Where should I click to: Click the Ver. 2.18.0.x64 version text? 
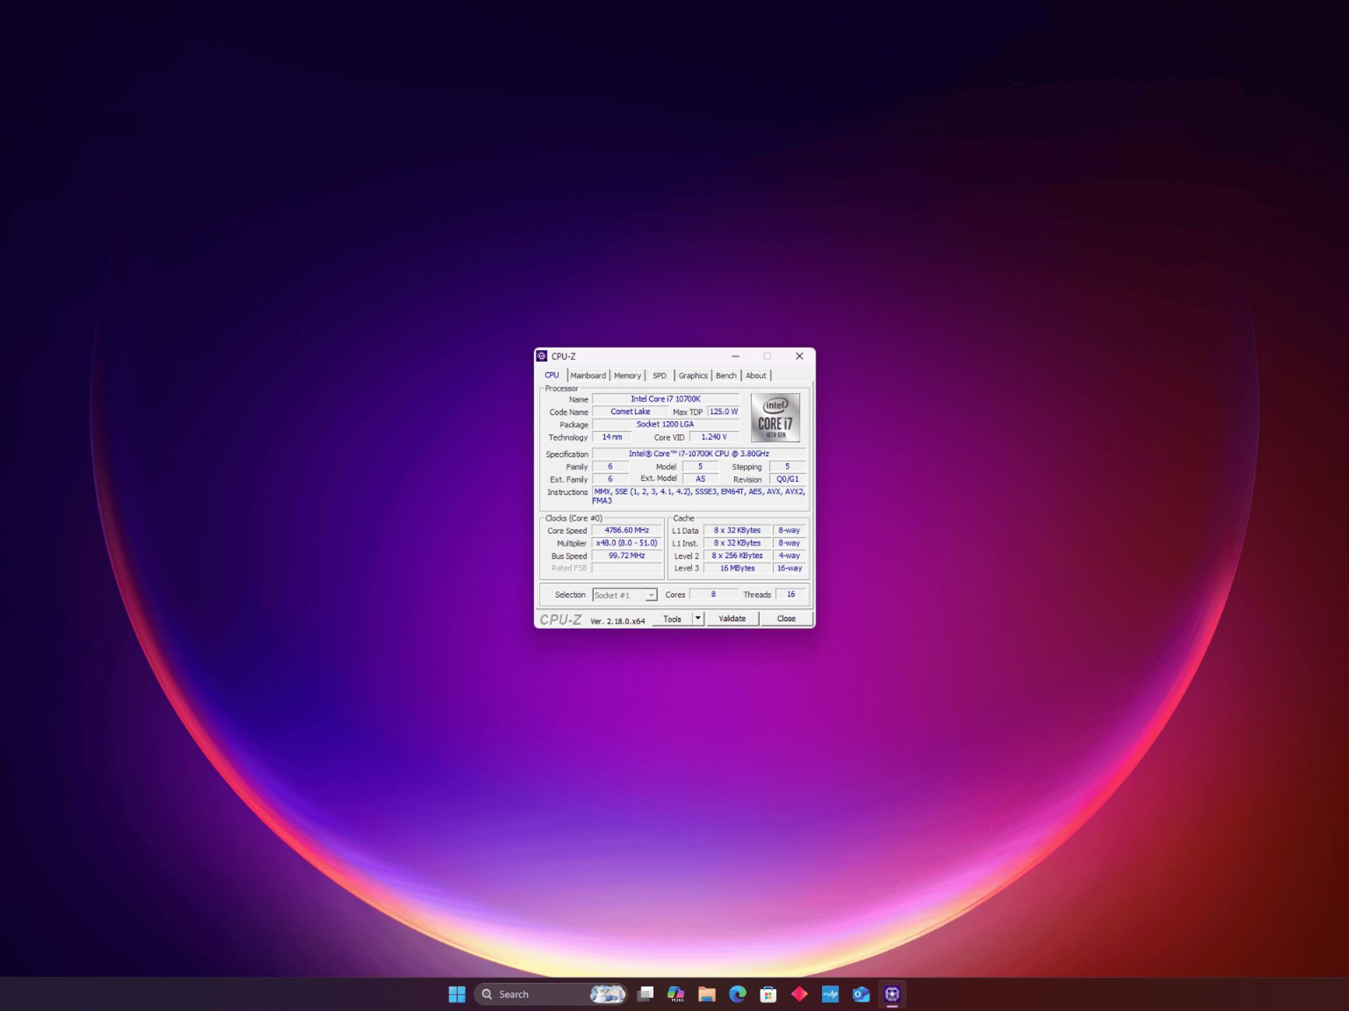tap(617, 621)
